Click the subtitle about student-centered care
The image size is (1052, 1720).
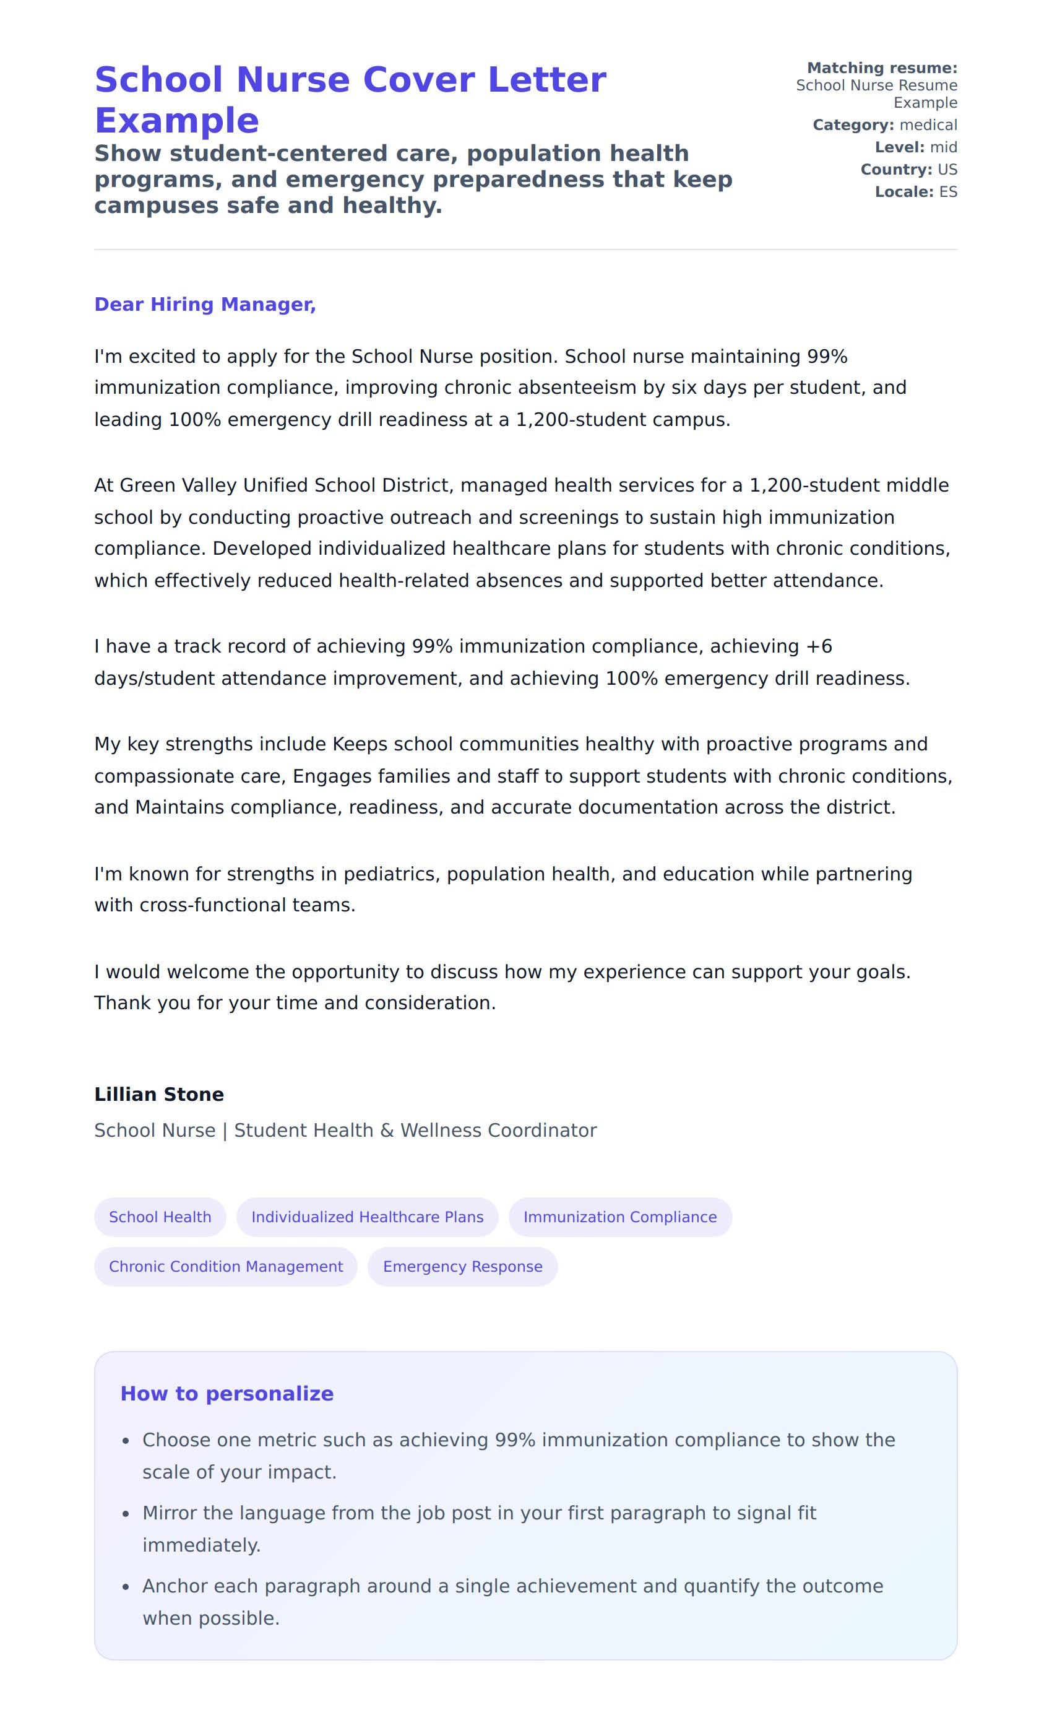(413, 180)
